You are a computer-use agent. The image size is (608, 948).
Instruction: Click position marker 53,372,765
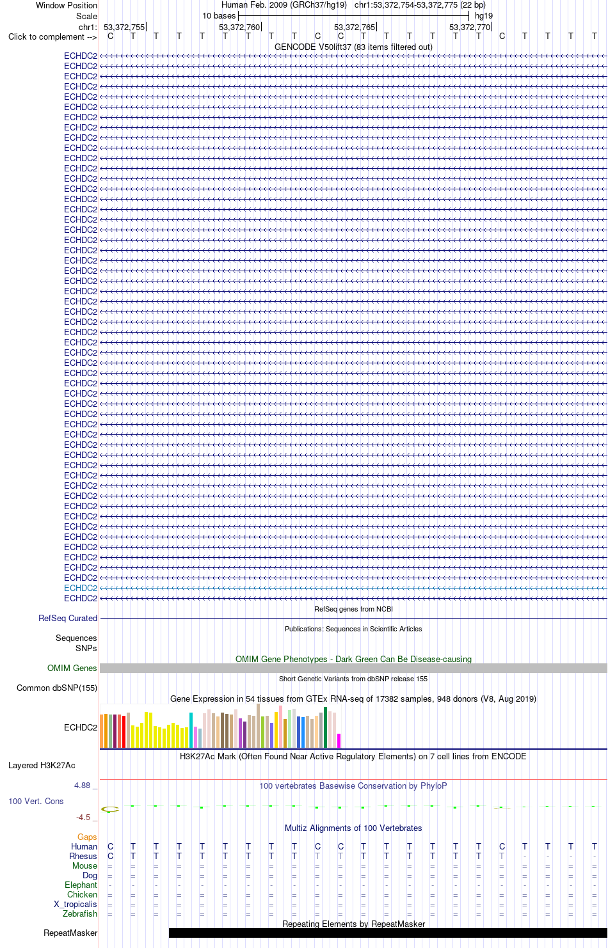[355, 27]
